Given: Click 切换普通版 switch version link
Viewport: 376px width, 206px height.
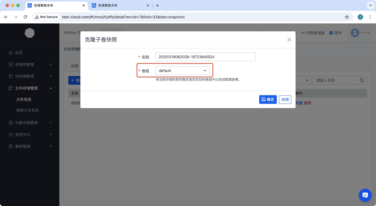Looking at the screenshot, I should pyautogui.click(x=313, y=33).
